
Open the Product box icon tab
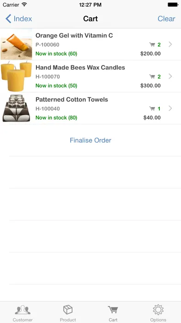[x=68, y=310]
